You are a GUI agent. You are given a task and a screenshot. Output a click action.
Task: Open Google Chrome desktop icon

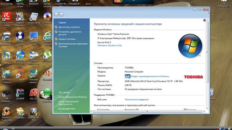pos(47,4)
